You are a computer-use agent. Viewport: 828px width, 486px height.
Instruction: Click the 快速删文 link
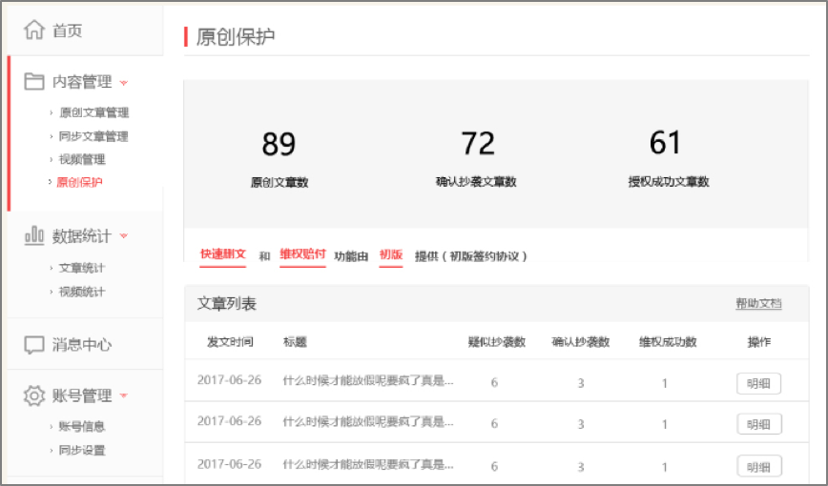click(223, 255)
